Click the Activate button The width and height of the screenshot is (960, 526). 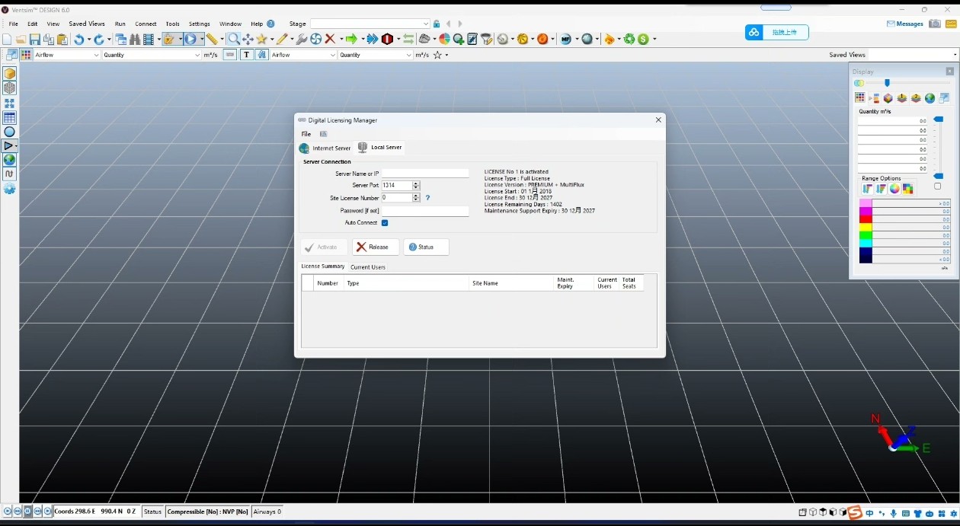(x=325, y=247)
